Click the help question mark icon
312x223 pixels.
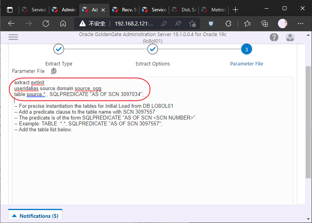[x=274, y=37]
